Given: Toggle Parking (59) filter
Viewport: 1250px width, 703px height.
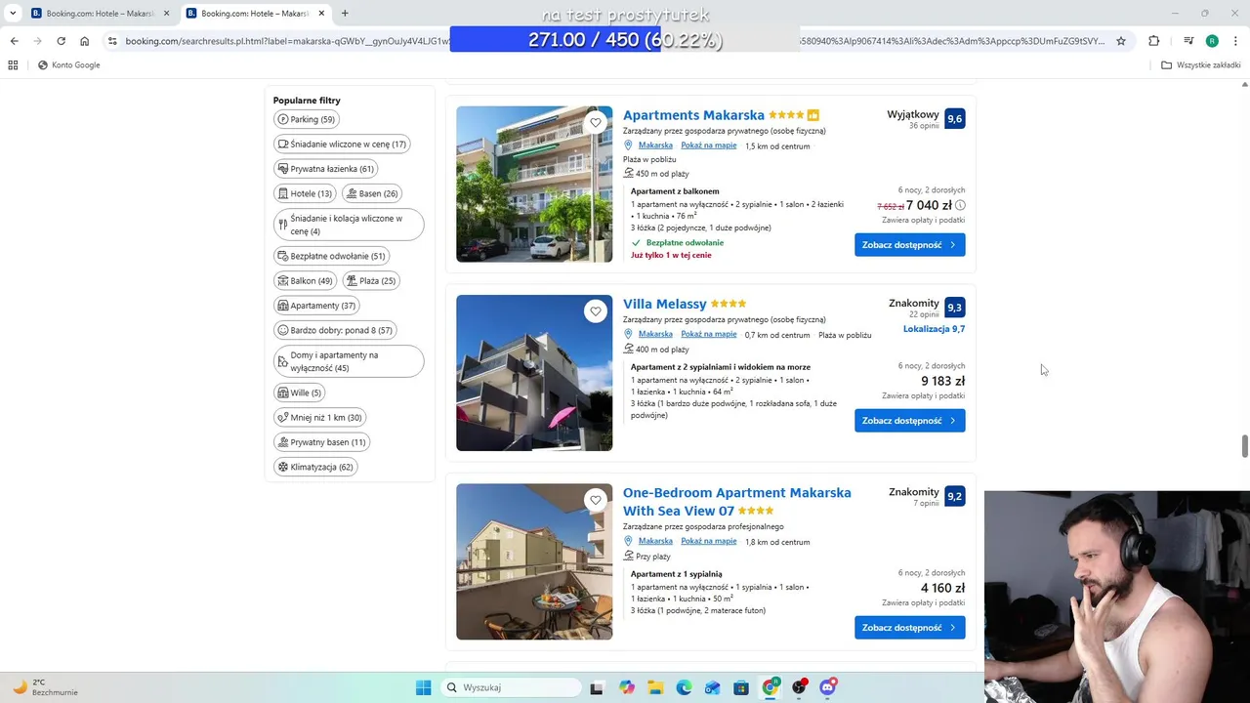Looking at the screenshot, I should point(307,119).
